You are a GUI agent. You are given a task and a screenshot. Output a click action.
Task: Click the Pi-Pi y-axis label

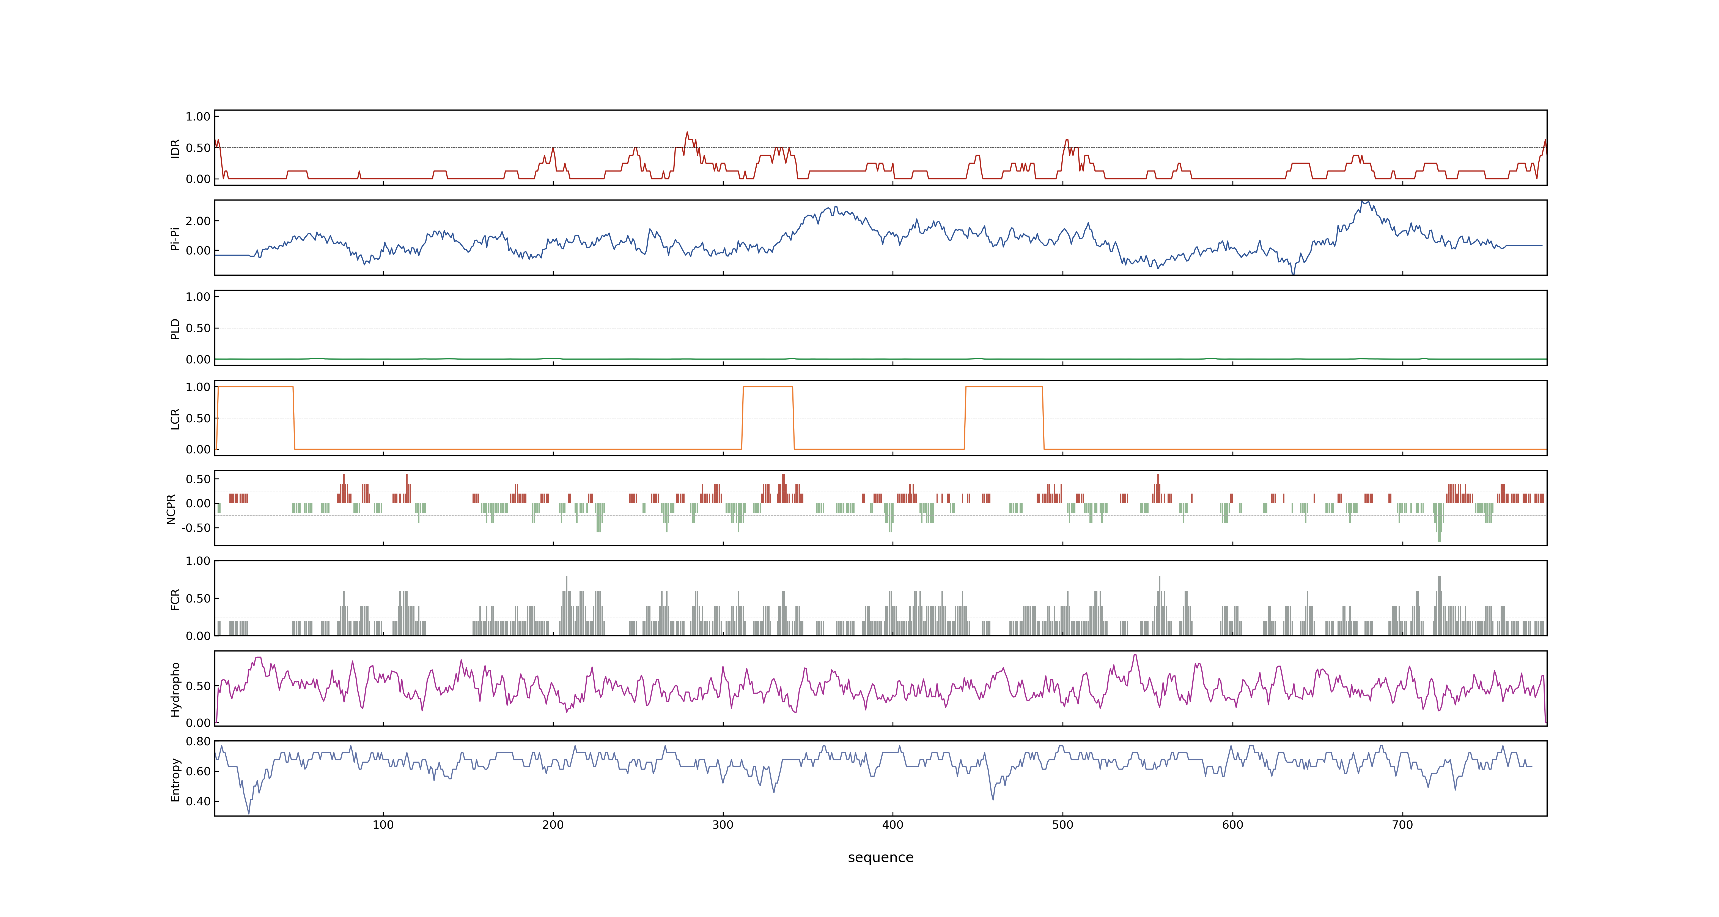[x=175, y=238]
